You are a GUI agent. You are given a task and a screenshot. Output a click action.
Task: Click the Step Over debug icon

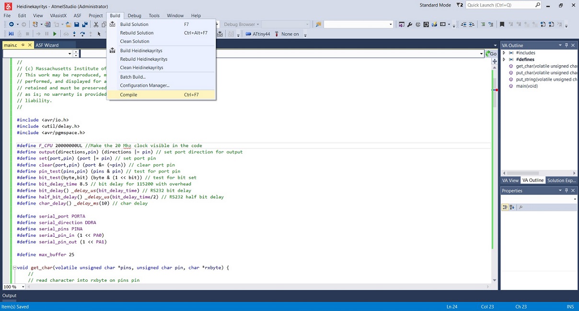point(82,34)
